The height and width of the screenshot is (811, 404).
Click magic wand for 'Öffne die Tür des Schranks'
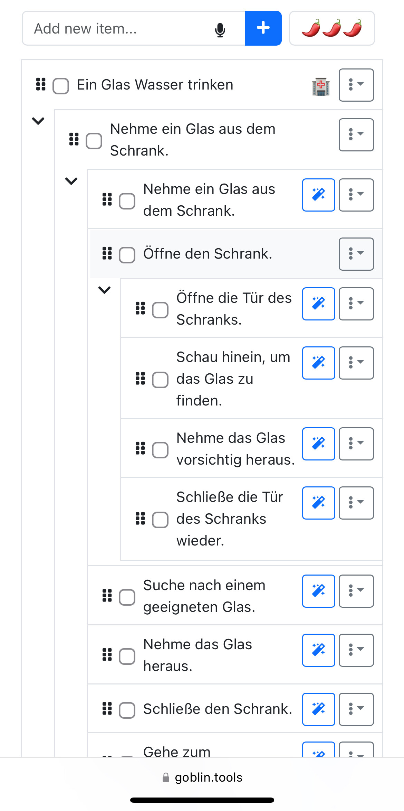318,304
